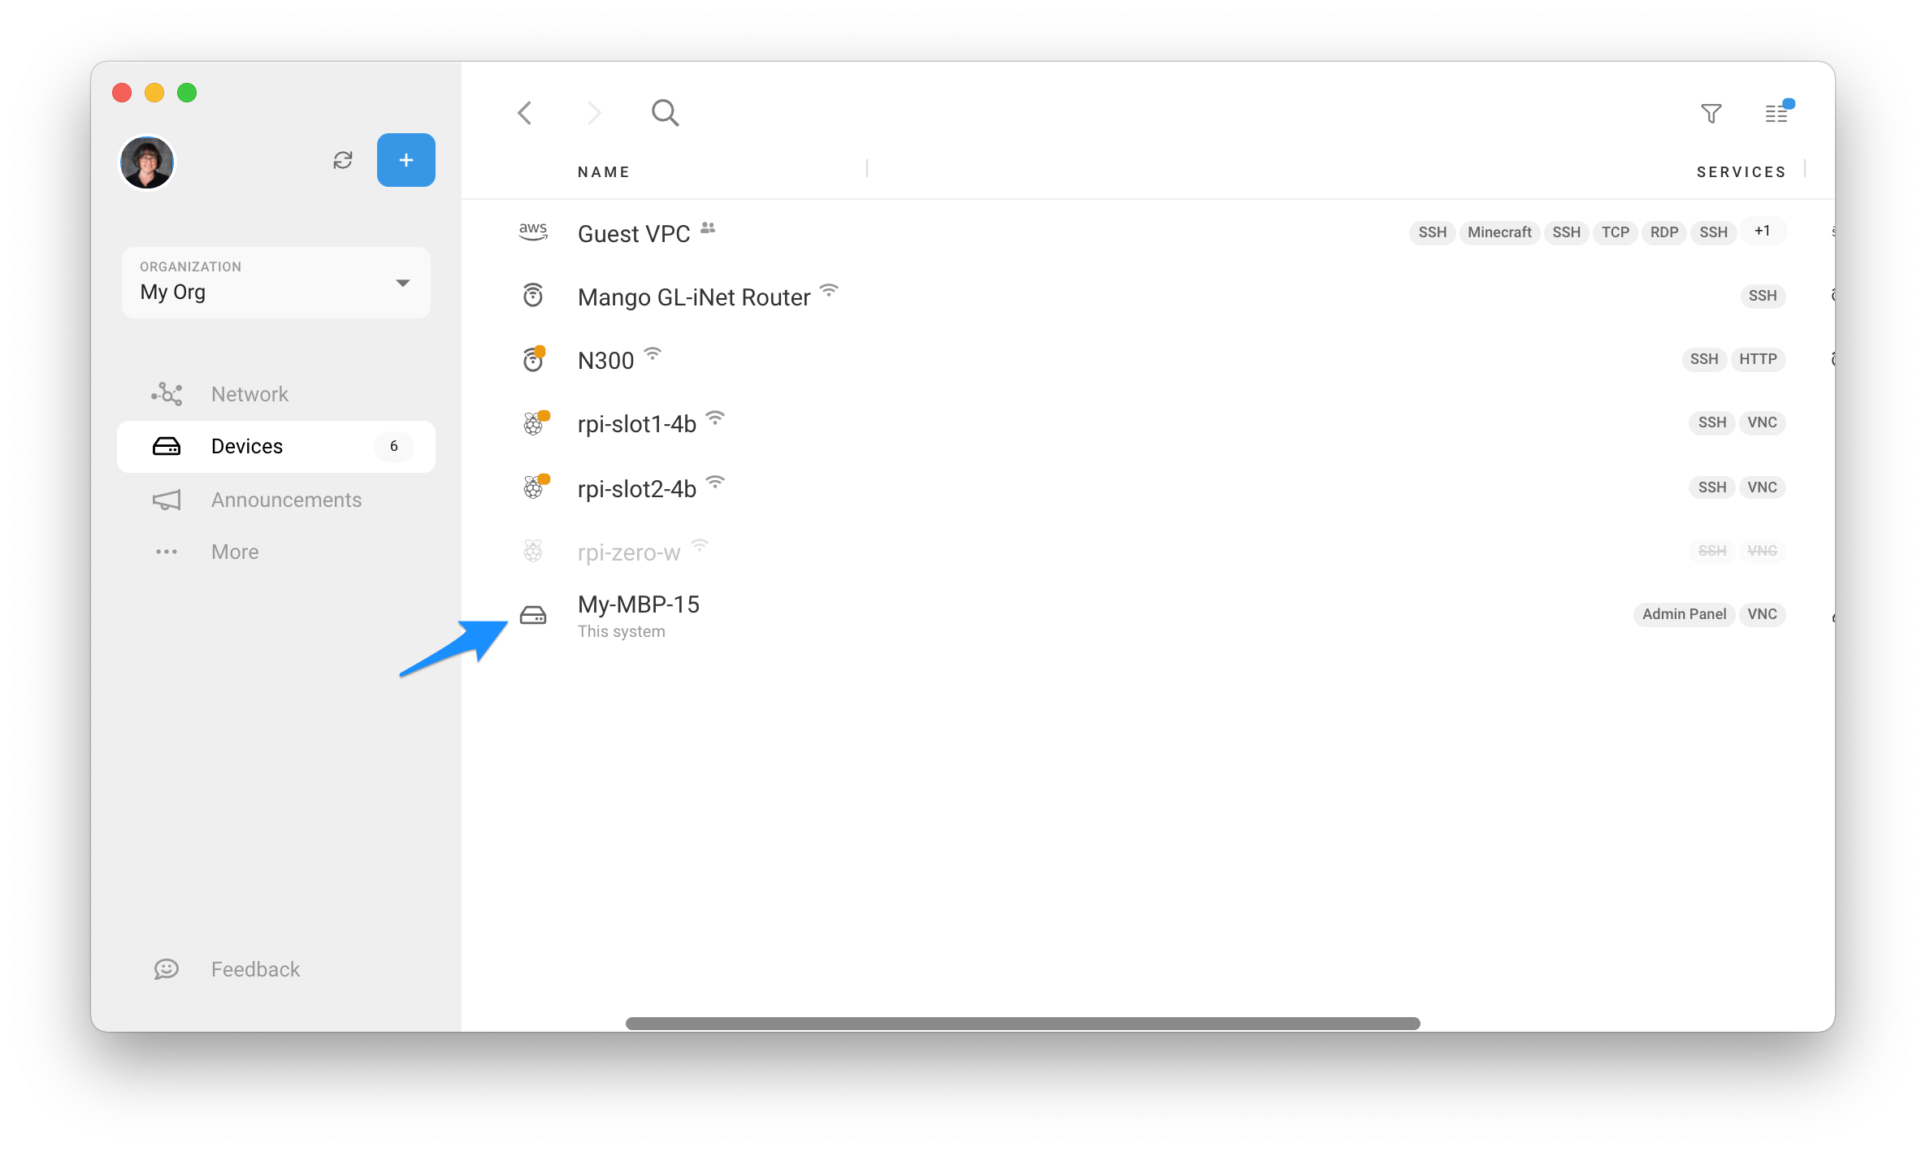The height and width of the screenshot is (1152, 1926).
Task: Click the Raspberry Pi icon for rpi-slot1-4b
Action: [534, 423]
